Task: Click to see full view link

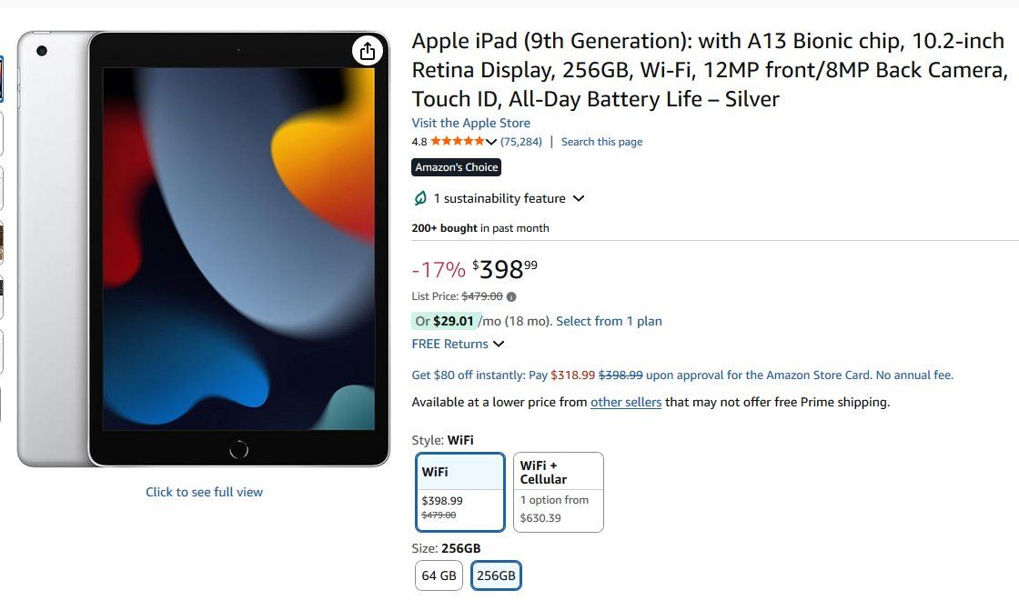Action: pos(204,492)
